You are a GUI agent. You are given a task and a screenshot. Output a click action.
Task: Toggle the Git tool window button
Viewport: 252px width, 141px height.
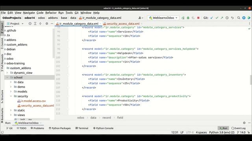9,128
